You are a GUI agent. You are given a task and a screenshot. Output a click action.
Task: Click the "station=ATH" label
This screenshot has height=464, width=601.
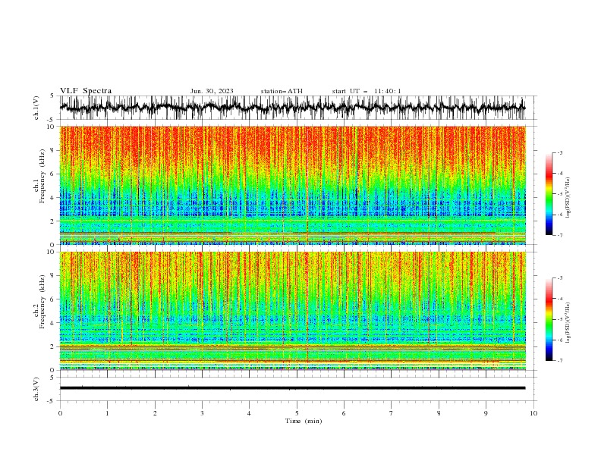tap(282, 91)
